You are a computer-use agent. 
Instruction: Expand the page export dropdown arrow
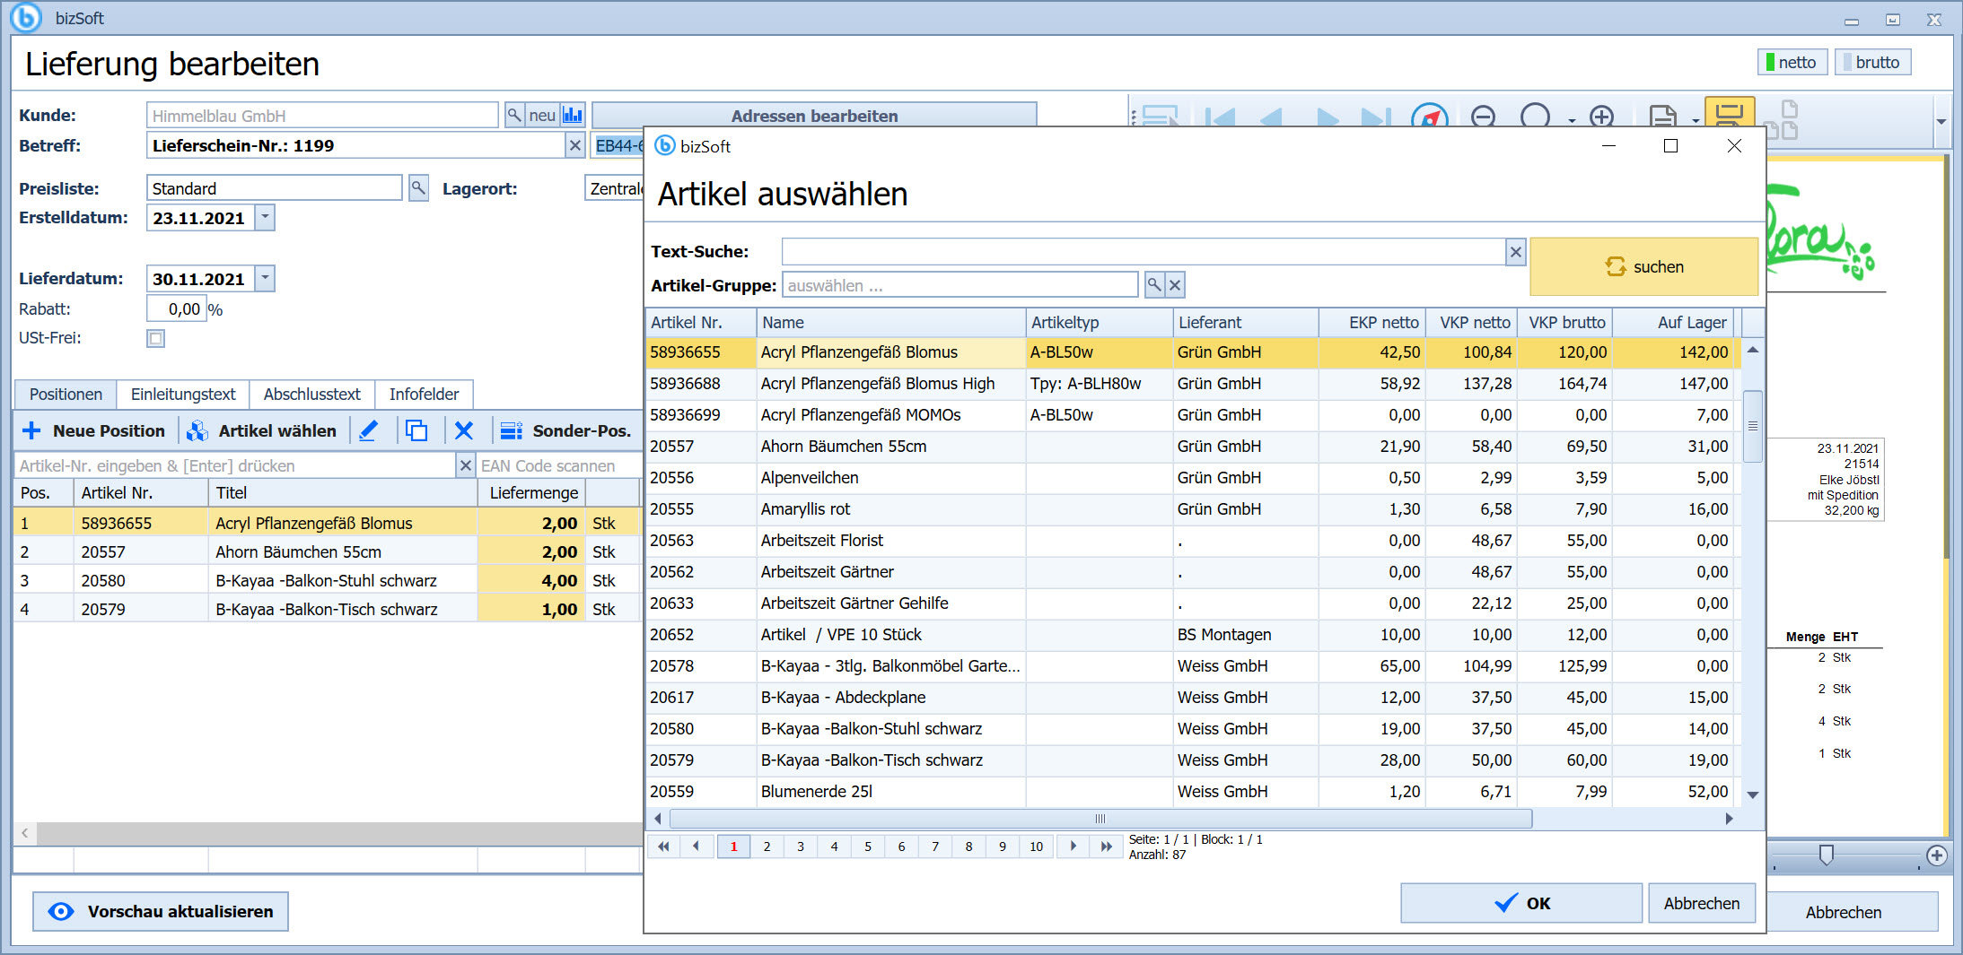[x=1696, y=120]
